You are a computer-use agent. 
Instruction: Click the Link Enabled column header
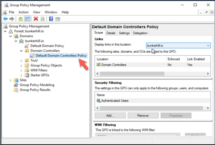198,59
